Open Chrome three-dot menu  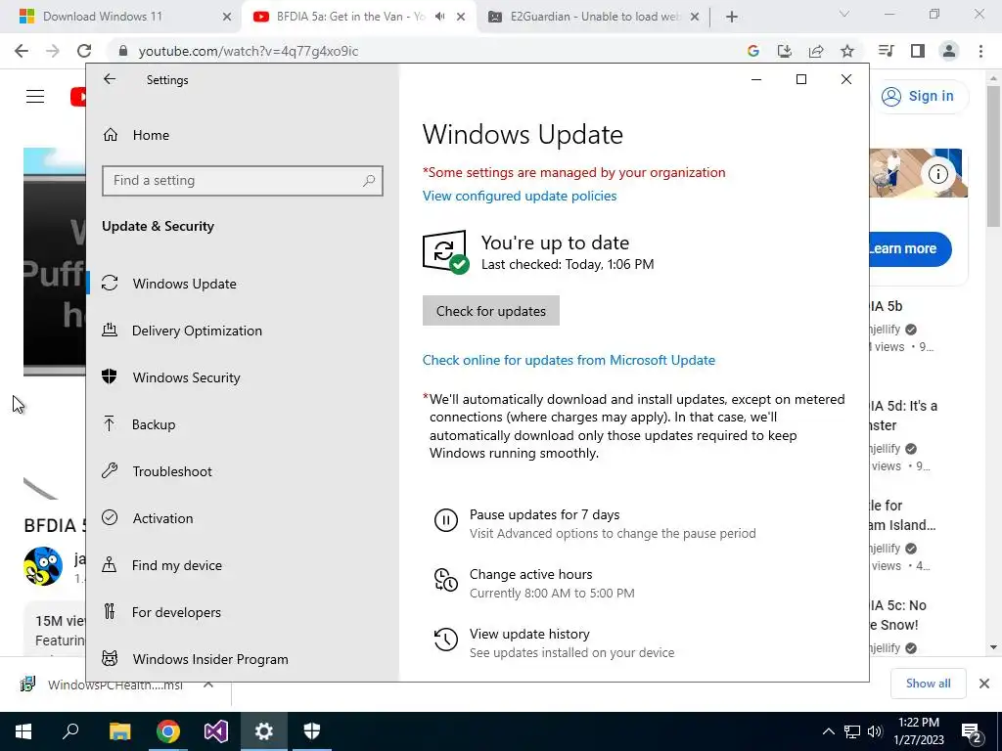pyautogui.click(x=980, y=51)
